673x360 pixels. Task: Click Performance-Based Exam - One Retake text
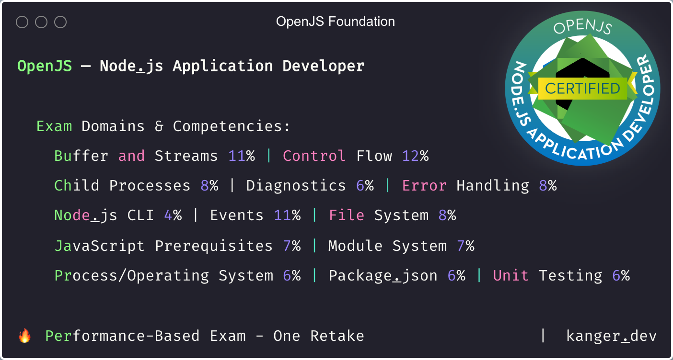point(205,336)
